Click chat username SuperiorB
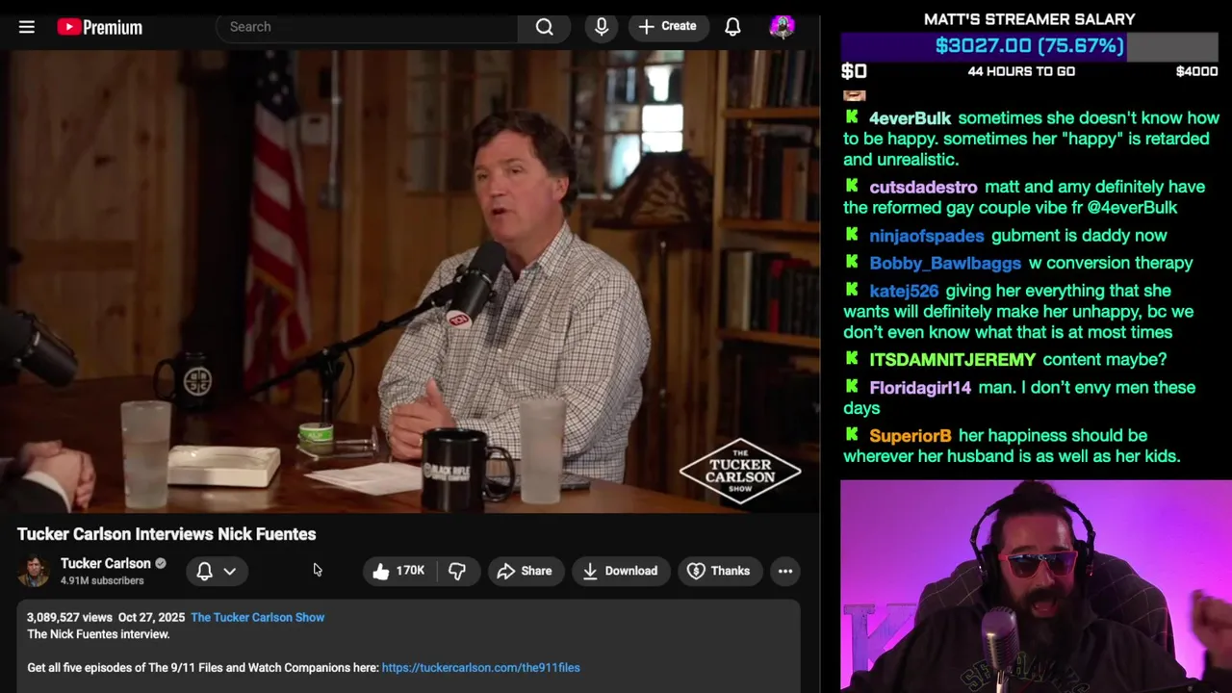This screenshot has width=1232, height=693. click(910, 436)
